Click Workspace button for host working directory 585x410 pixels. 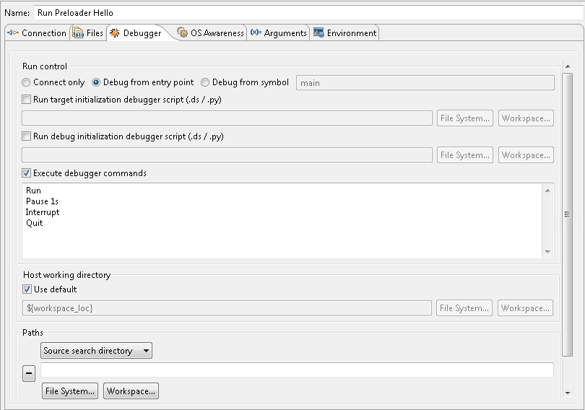point(525,308)
